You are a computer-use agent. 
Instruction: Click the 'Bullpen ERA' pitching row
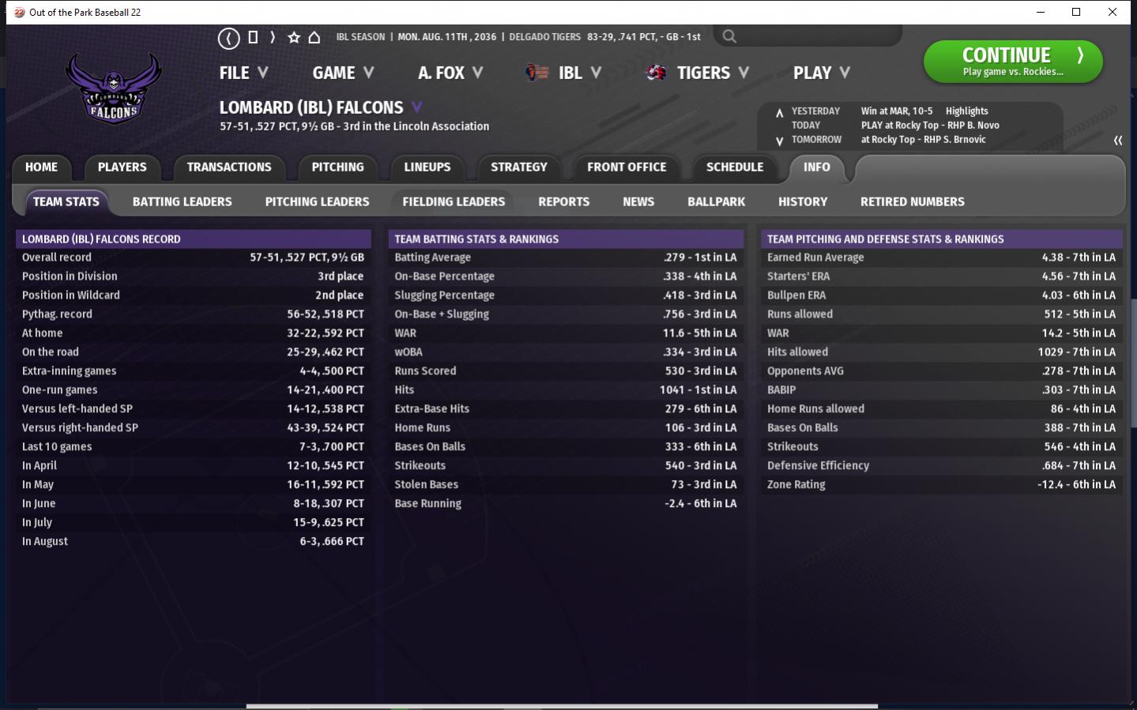[941, 295]
